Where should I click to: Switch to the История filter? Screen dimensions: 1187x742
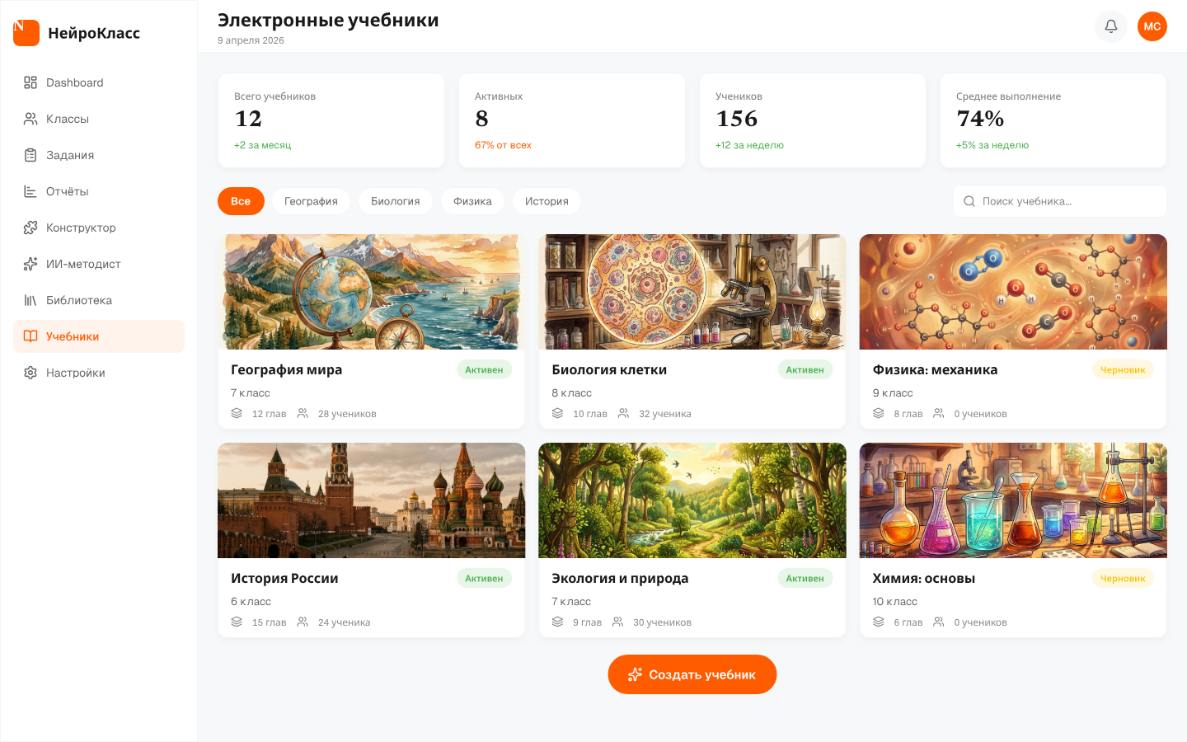[x=547, y=201]
